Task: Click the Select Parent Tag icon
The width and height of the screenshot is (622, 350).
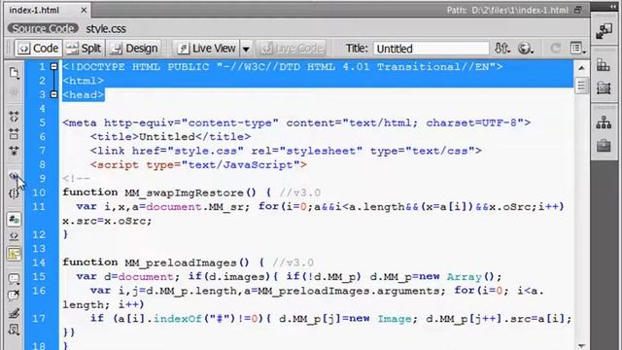Action: (14, 176)
